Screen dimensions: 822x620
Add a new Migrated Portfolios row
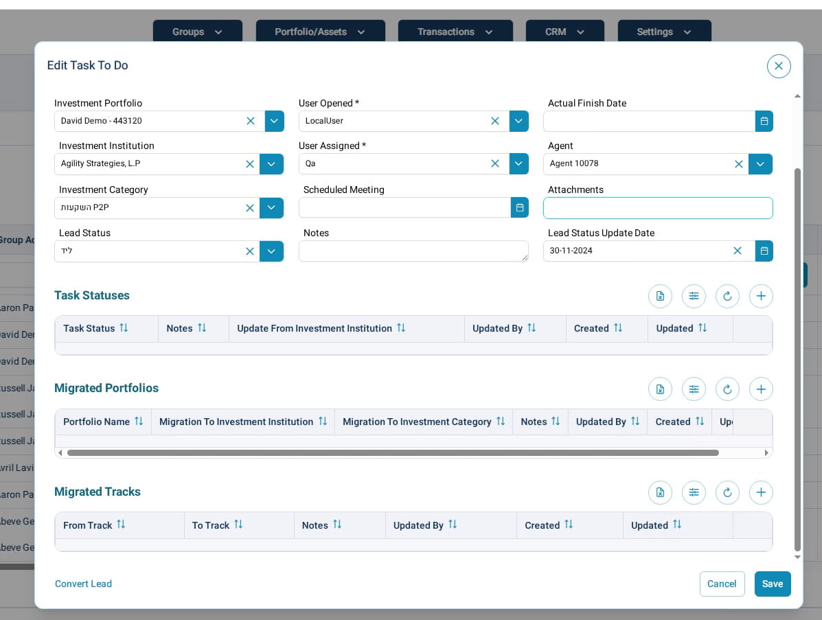(x=761, y=389)
